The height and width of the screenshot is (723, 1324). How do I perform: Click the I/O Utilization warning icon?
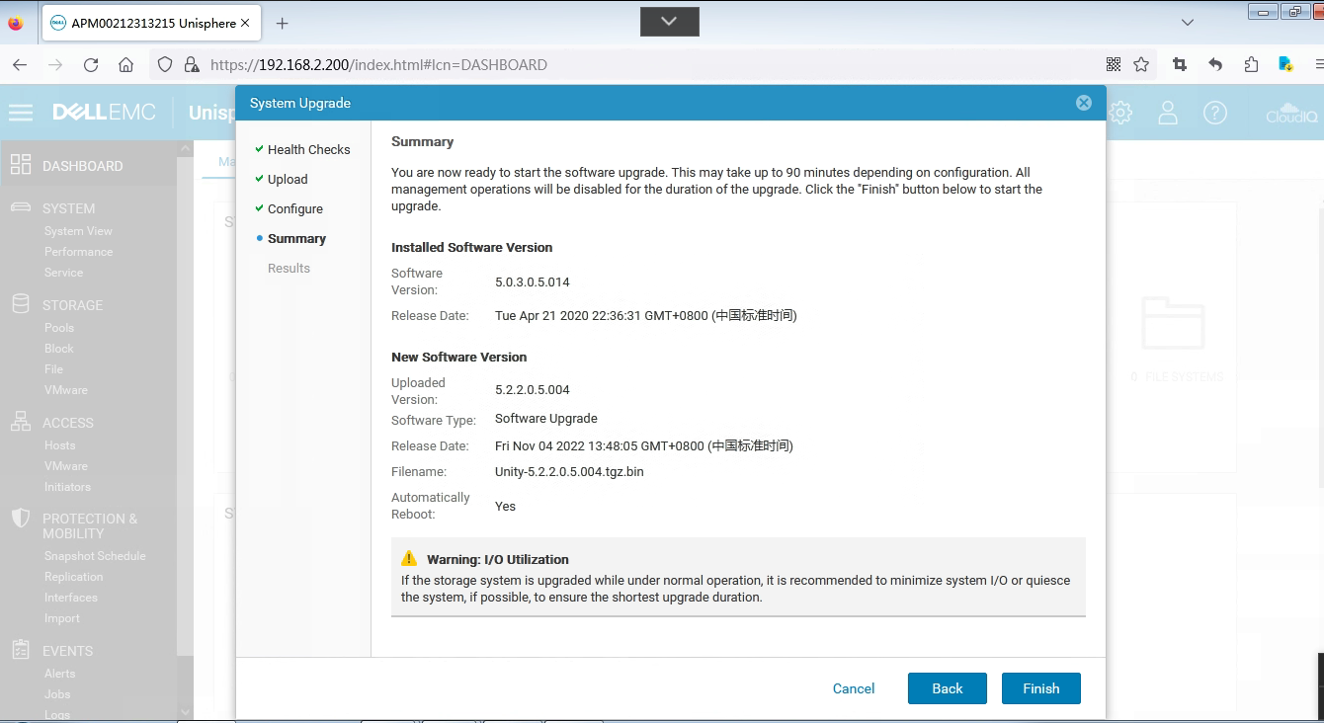click(409, 559)
